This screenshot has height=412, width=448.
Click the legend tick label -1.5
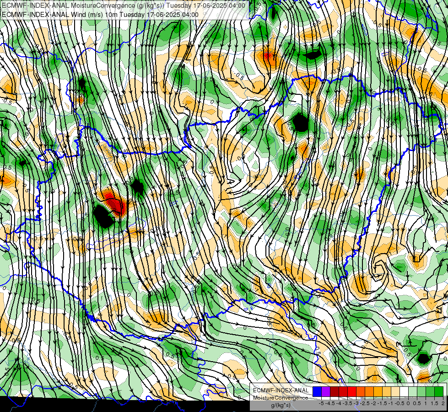pos(383,403)
